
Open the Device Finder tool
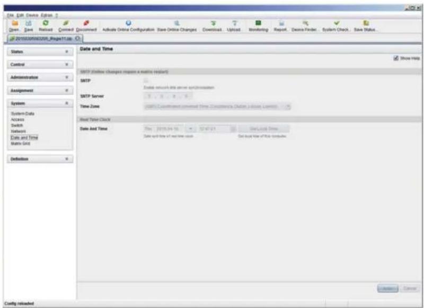(305, 25)
